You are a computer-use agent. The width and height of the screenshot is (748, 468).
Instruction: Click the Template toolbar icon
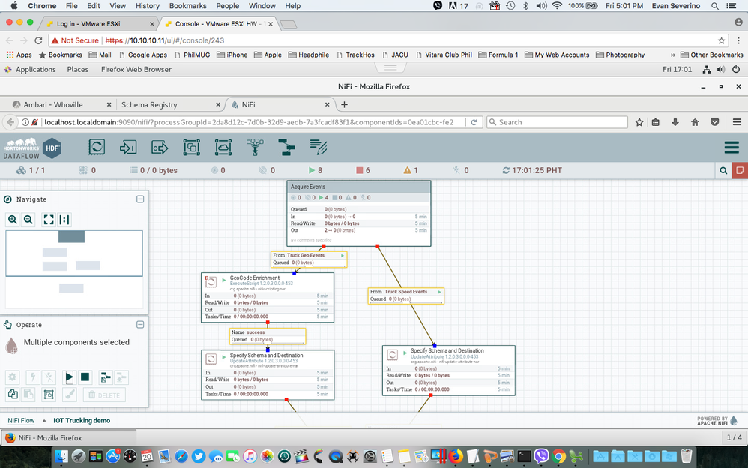(x=286, y=147)
